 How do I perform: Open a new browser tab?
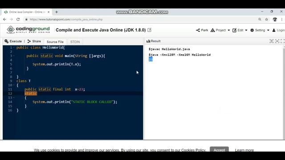tap(57, 12)
